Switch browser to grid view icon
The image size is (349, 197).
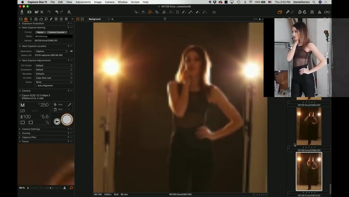pos(78,19)
